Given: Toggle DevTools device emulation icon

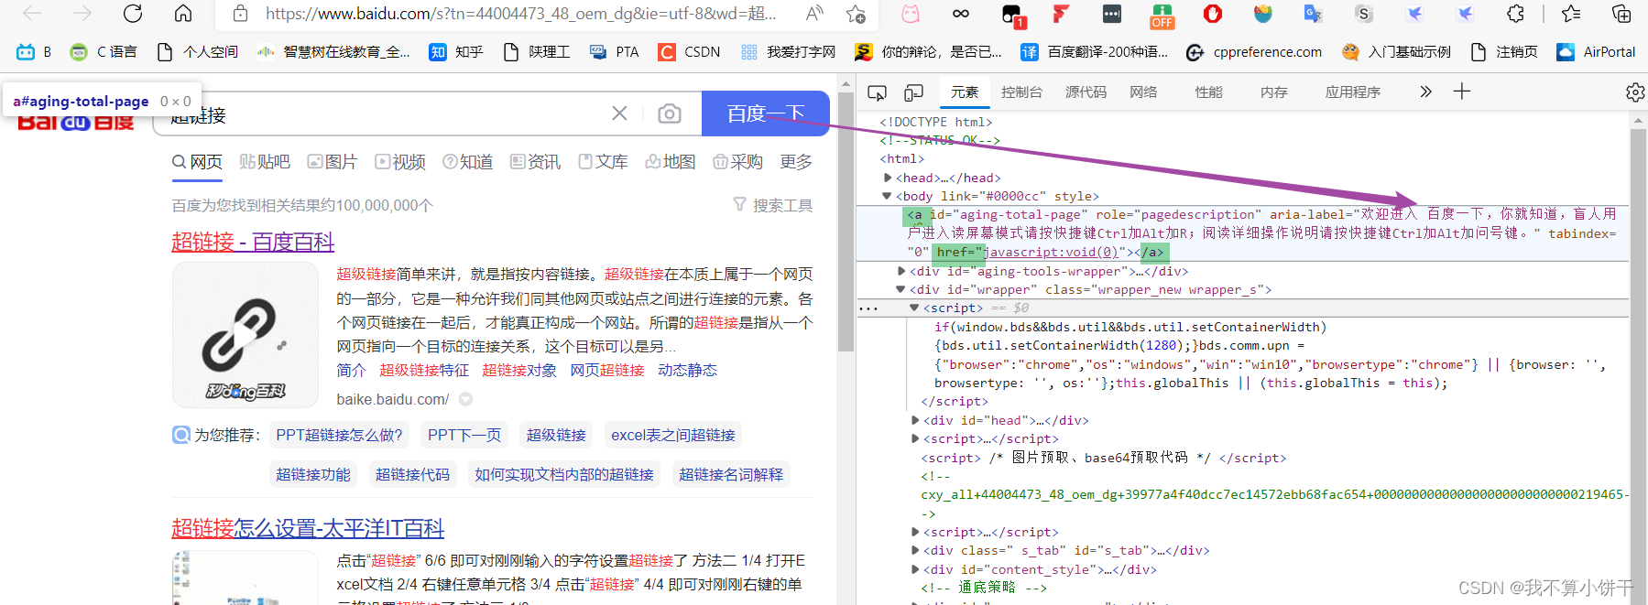Looking at the screenshot, I should click(913, 92).
